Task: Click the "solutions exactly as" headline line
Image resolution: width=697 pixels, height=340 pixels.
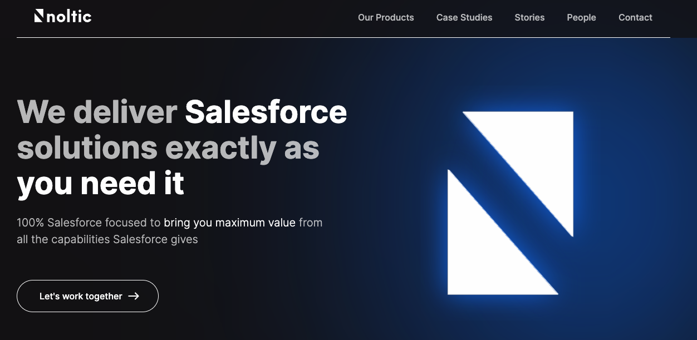Action: click(x=168, y=147)
